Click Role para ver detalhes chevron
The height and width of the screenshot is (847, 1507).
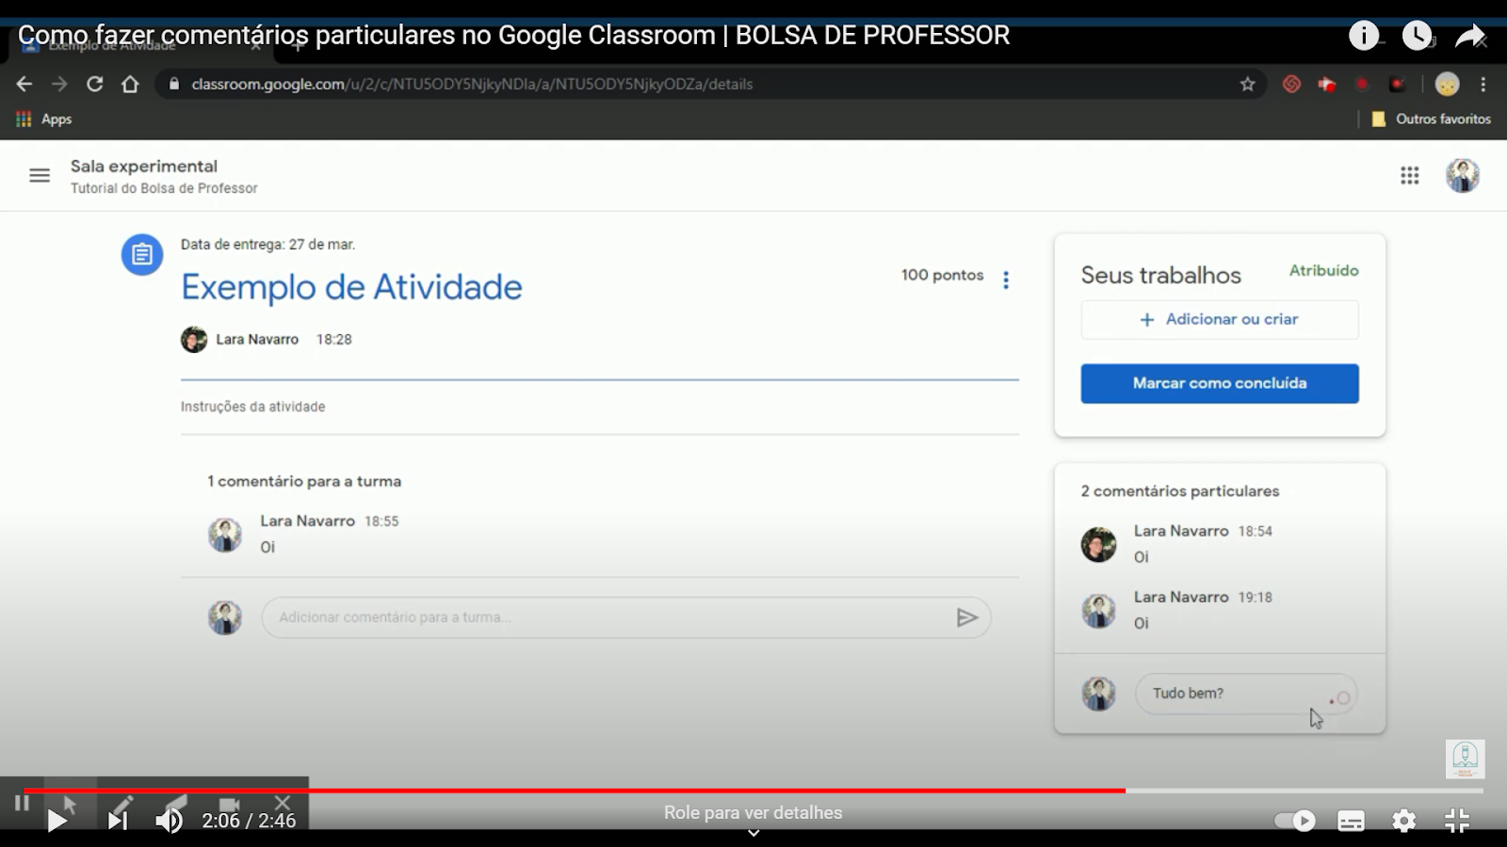(x=753, y=833)
